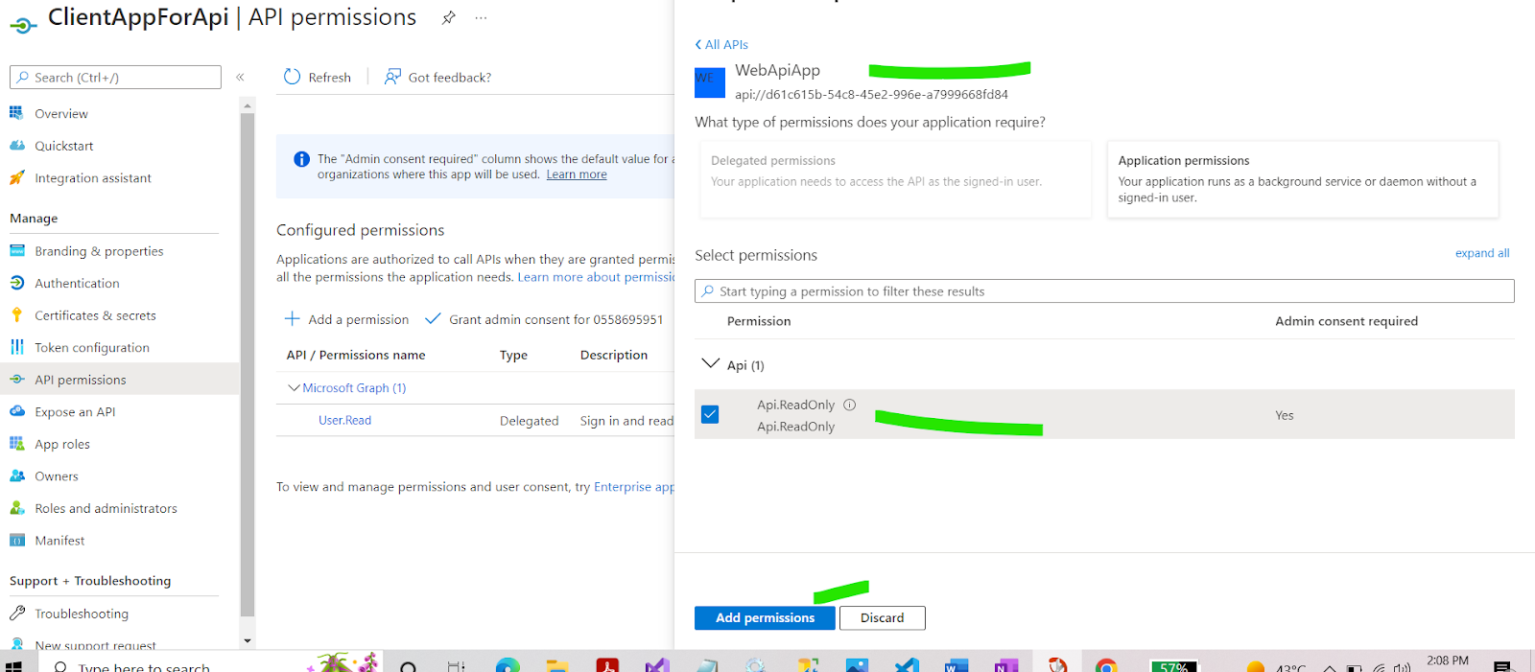This screenshot has width=1535, height=672.
Task: Open the more options ellipsis beside title
Action: (481, 18)
